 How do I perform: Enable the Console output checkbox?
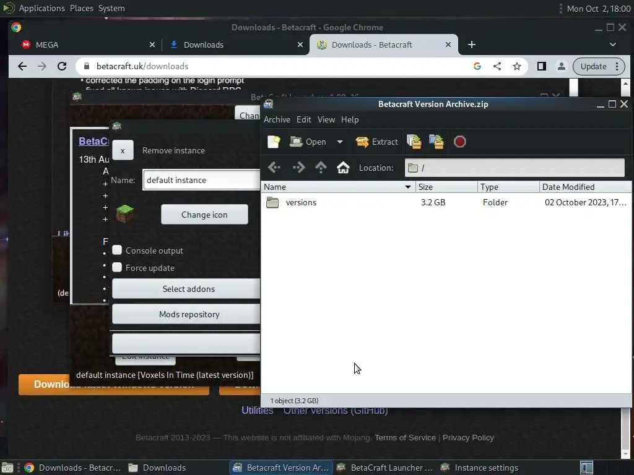(117, 250)
